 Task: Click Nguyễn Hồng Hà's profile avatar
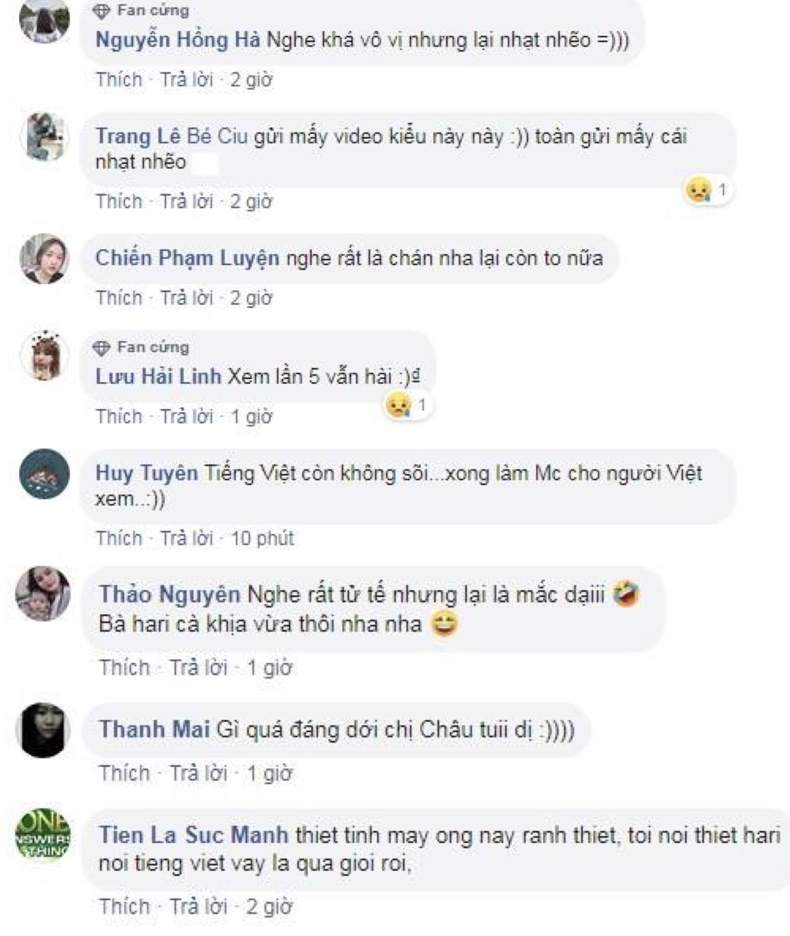(45, 20)
